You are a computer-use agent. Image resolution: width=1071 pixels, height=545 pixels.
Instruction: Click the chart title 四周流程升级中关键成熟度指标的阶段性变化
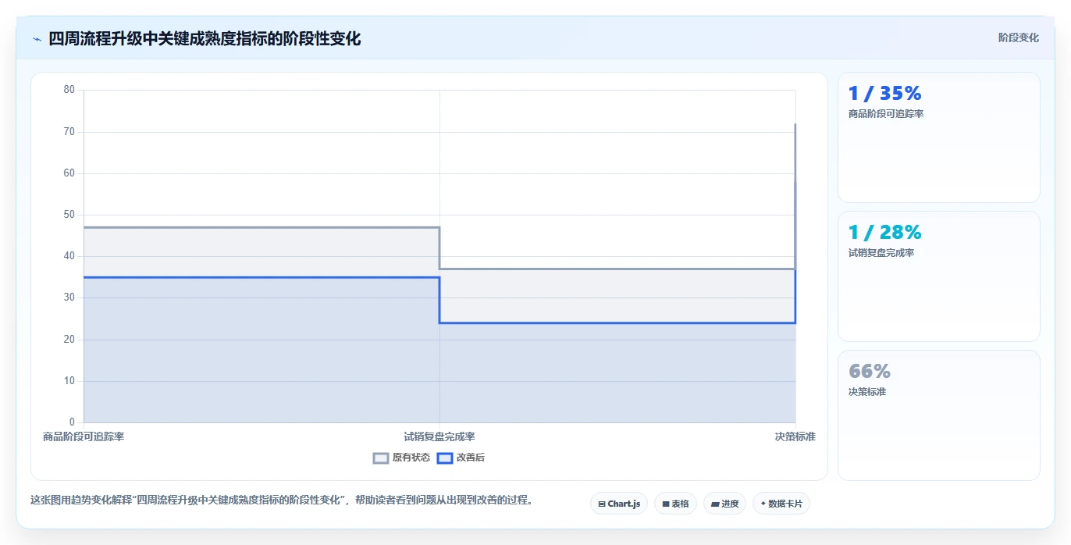[205, 39]
